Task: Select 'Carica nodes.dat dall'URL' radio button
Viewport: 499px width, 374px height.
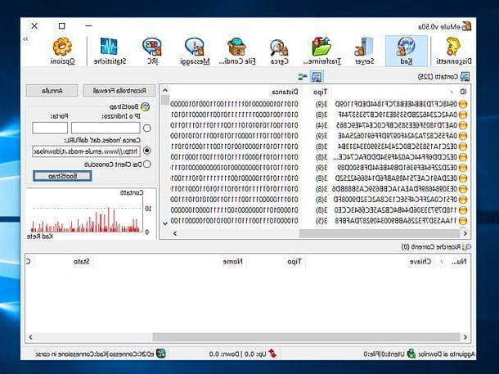Action: [146, 151]
